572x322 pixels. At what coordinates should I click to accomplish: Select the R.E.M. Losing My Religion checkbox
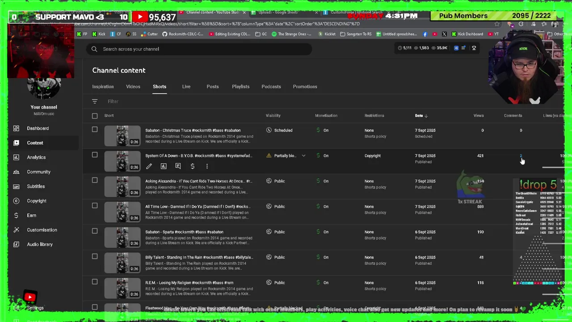pyautogui.click(x=95, y=282)
